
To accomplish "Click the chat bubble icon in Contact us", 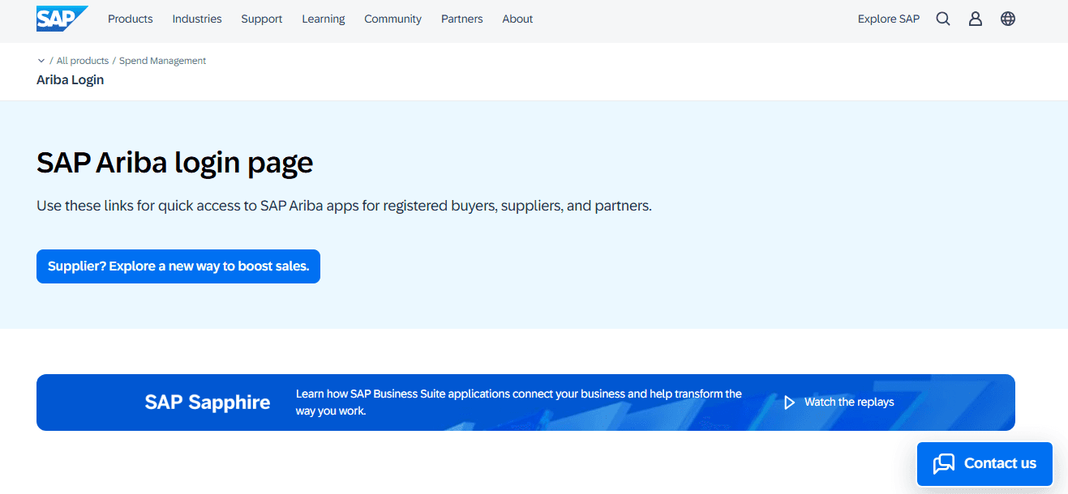I will click(x=944, y=464).
